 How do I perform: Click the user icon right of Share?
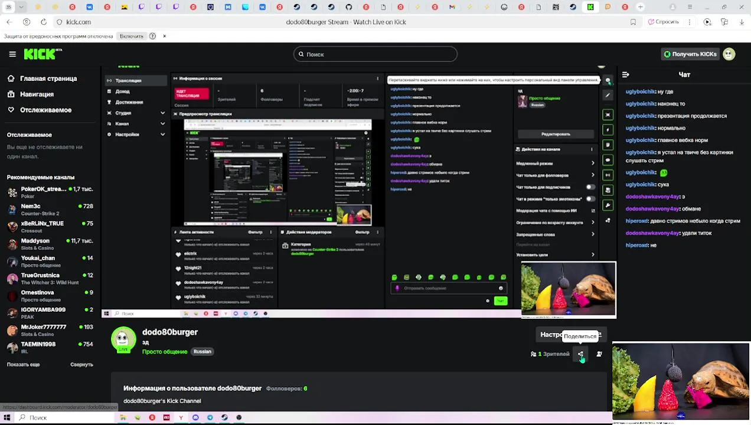coord(599,354)
